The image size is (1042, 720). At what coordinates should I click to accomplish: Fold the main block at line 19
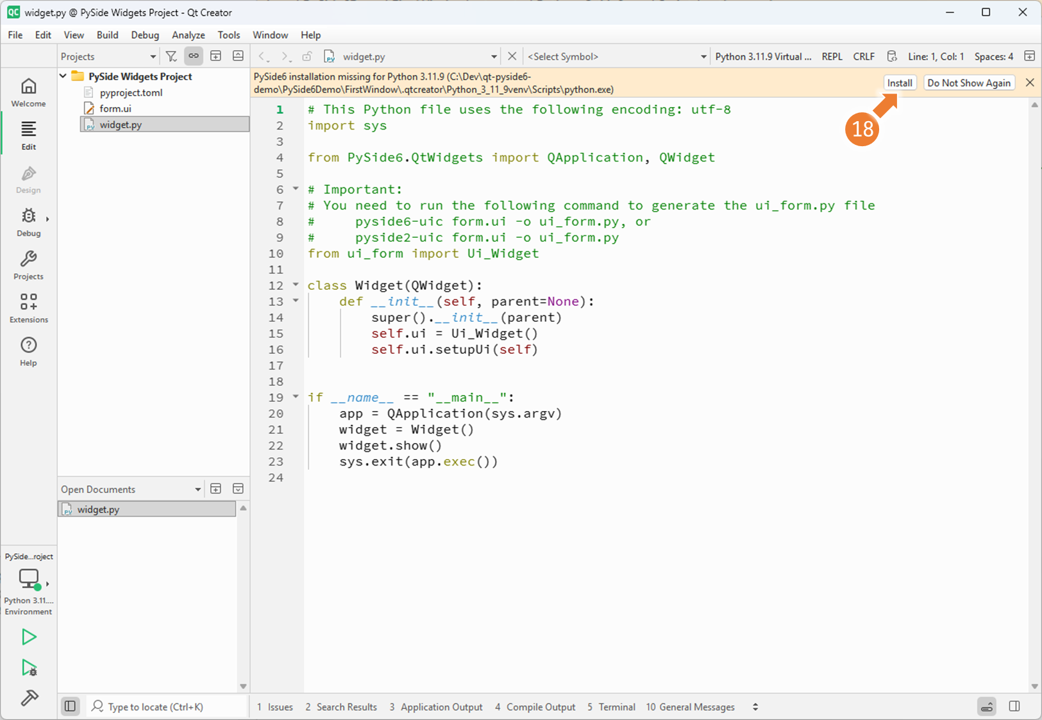(x=296, y=396)
